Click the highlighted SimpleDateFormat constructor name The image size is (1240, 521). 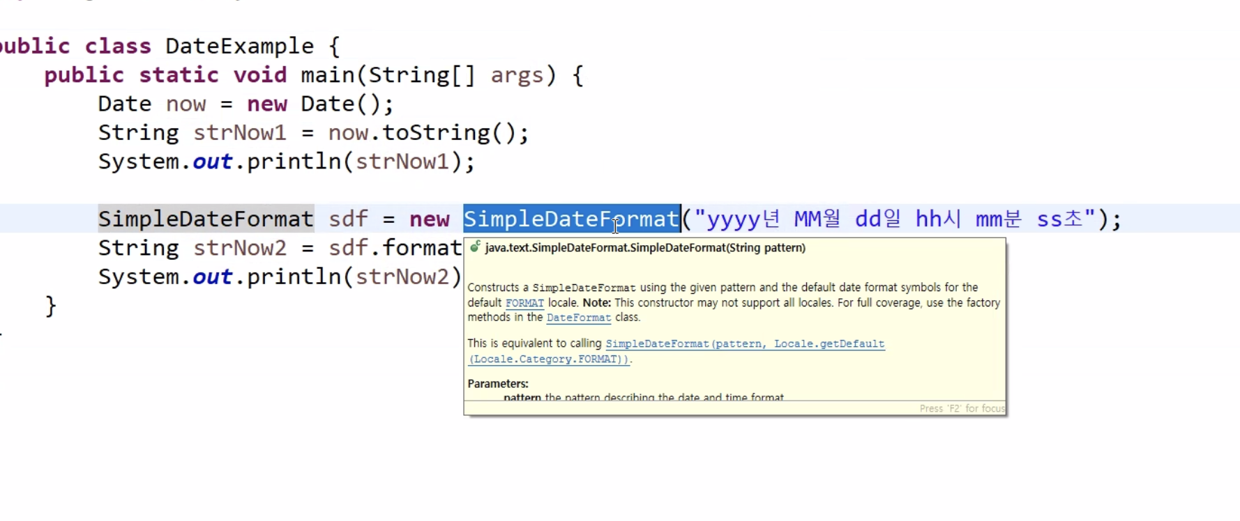(571, 219)
